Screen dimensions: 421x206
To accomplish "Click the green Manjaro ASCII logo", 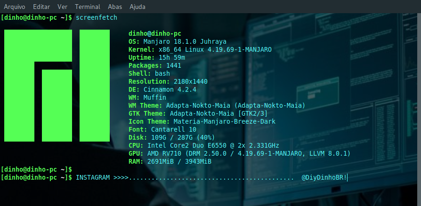I will coord(57,86).
